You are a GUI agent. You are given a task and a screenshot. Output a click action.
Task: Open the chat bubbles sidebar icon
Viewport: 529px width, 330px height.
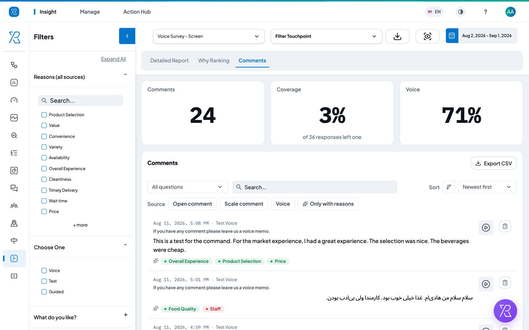tap(14, 188)
